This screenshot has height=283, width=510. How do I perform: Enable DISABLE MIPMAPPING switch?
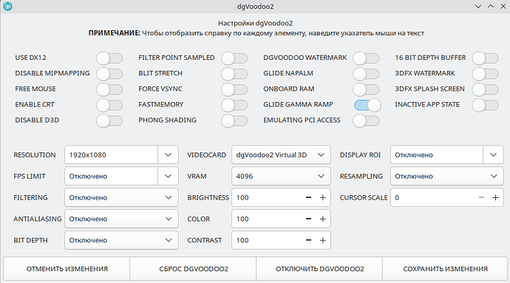coord(109,74)
